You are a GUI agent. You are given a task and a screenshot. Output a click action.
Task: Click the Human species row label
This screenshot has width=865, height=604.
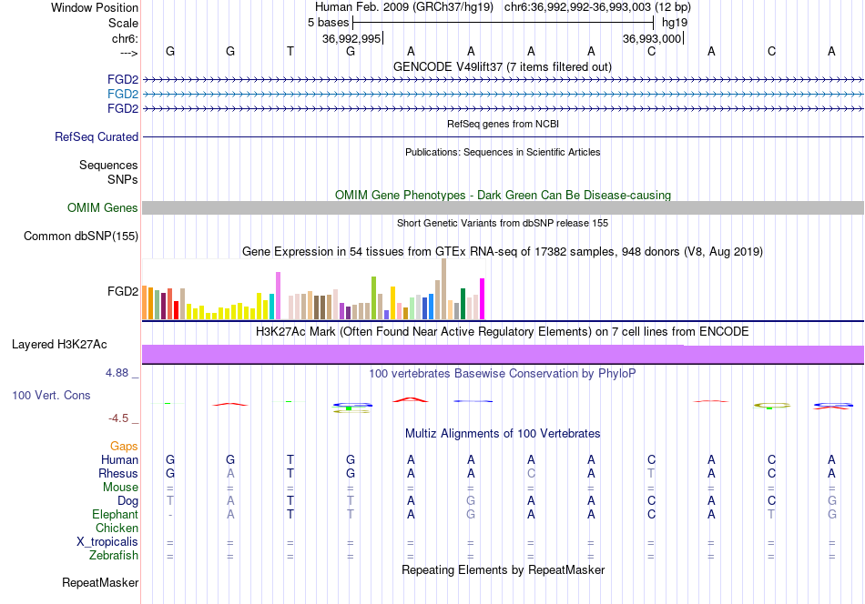pyautogui.click(x=119, y=459)
